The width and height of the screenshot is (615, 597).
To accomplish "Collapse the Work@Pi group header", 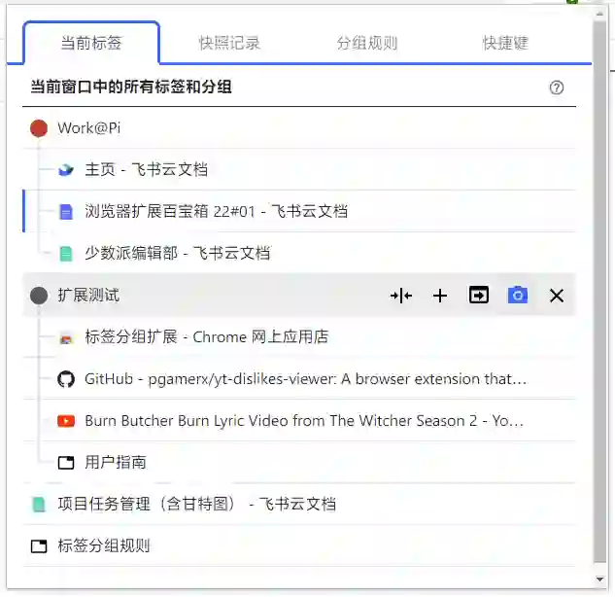I will coord(299,128).
